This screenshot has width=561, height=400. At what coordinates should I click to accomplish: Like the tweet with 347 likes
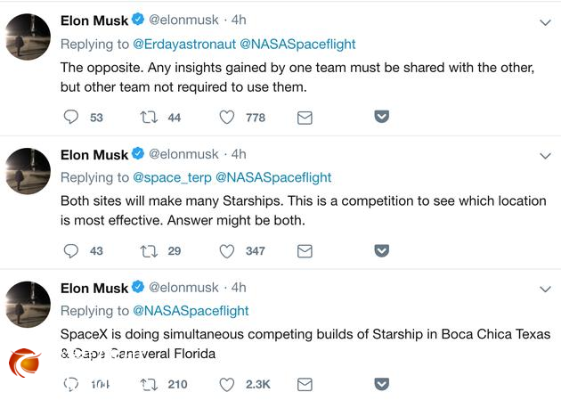point(227,250)
